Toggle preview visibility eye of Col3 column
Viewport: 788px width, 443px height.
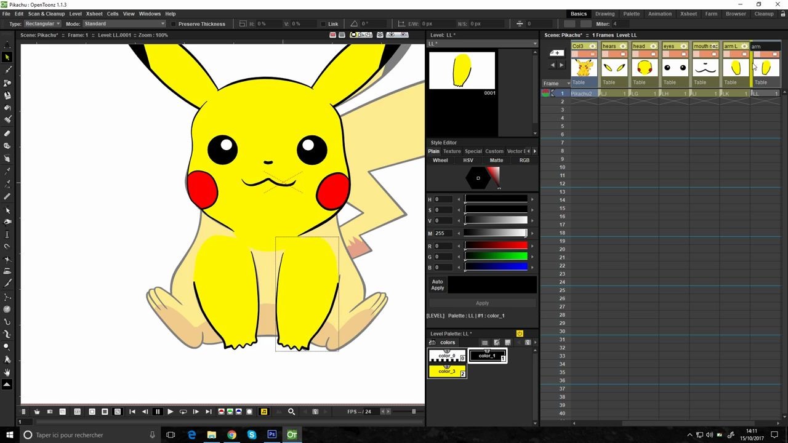point(593,46)
